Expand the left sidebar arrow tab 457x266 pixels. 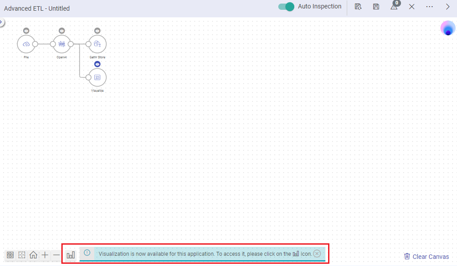click(x=2, y=22)
